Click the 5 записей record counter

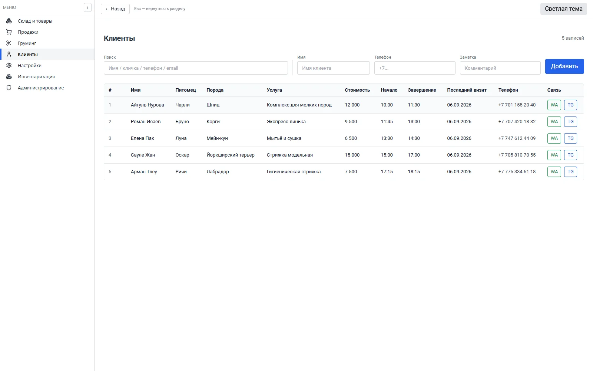(573, 38)
